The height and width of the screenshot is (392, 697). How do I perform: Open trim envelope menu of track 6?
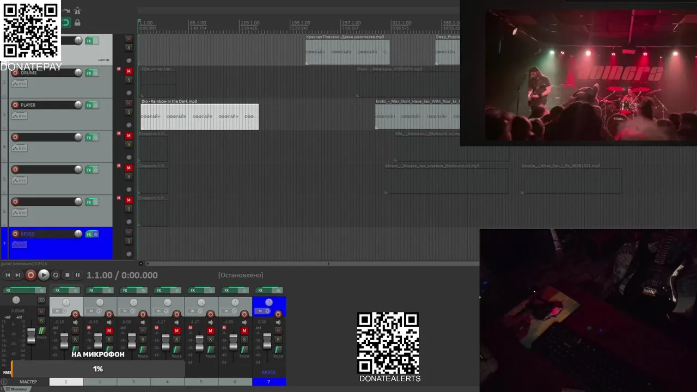pos(19,212)
